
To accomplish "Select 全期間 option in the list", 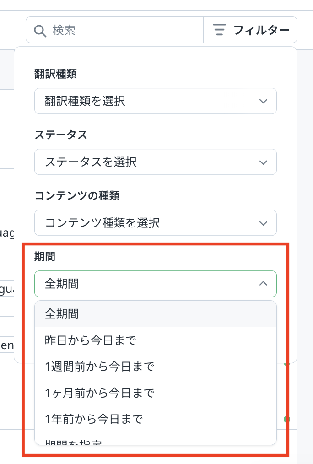I will [x=156, y=314].
